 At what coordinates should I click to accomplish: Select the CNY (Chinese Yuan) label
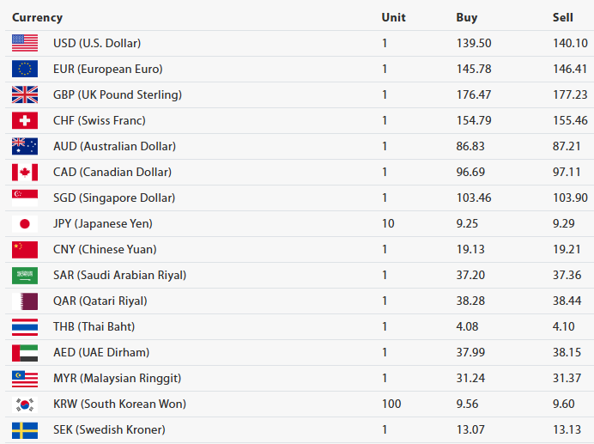point(106,249)
